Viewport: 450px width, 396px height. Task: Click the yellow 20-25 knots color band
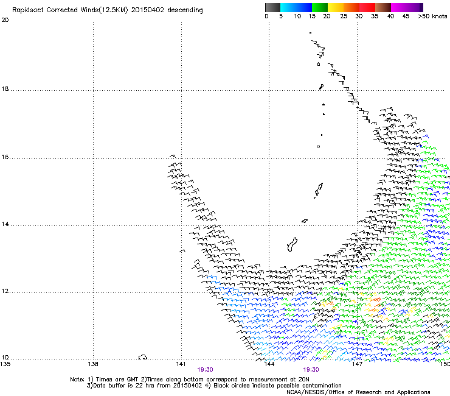(336, 7)
